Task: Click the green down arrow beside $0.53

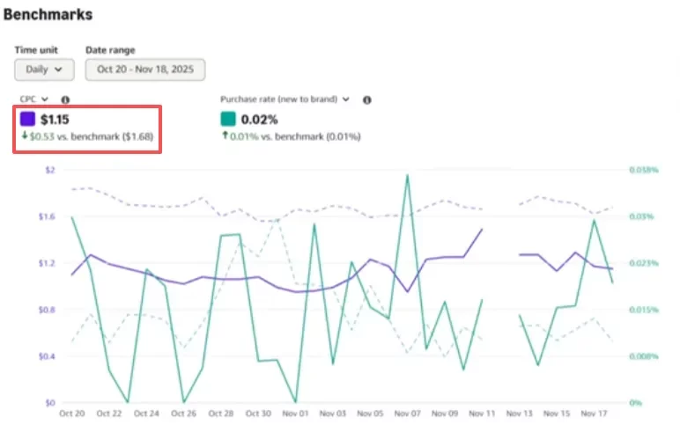Action: pos(24,136)
